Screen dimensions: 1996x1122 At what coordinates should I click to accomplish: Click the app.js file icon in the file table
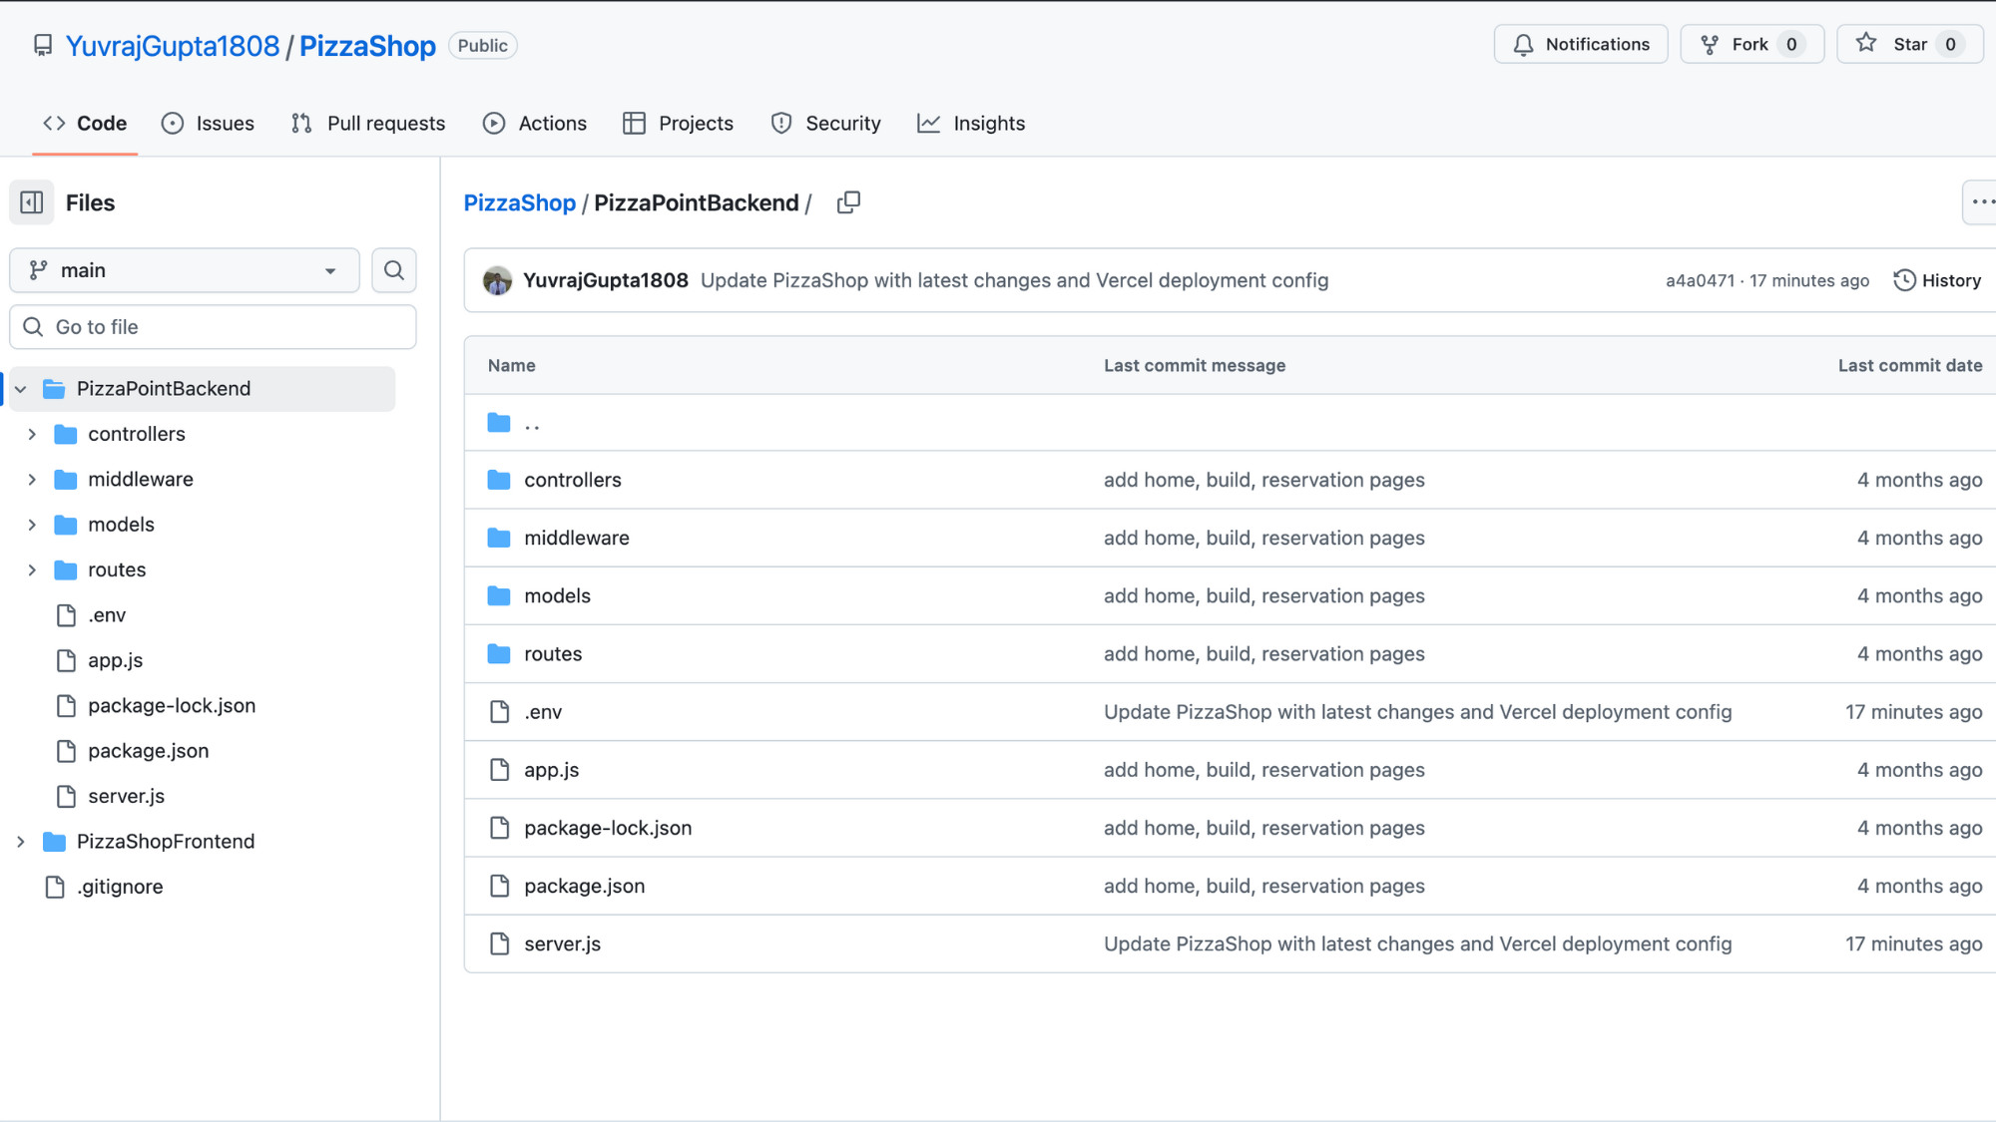click(499, 769)
